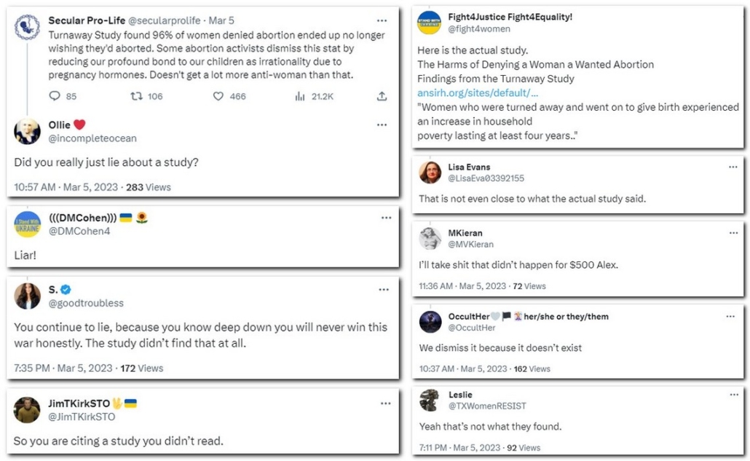Open the ansirh.org study link
The height and width of the screenshot is (461, 750).
click(478, 92)
